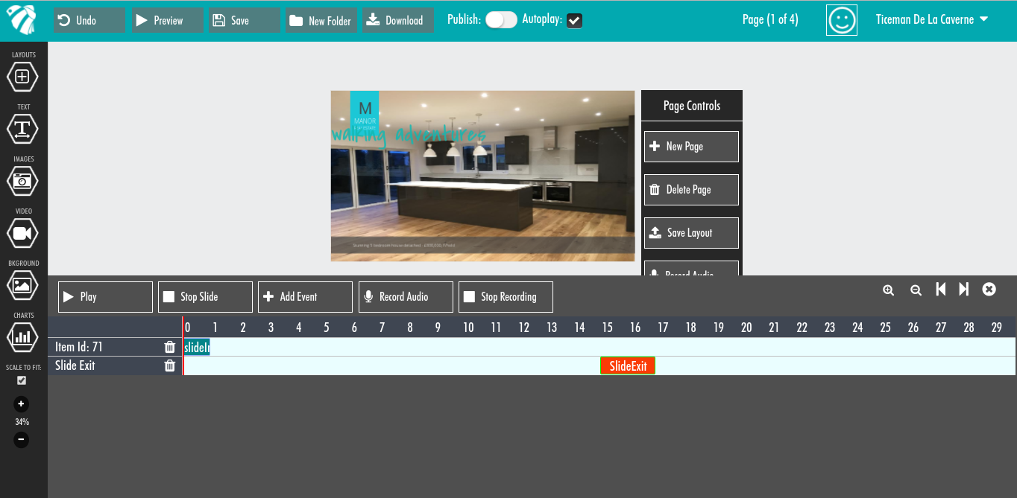
Task: Select the red SlideExit event block
Action: tap(628, 365)
